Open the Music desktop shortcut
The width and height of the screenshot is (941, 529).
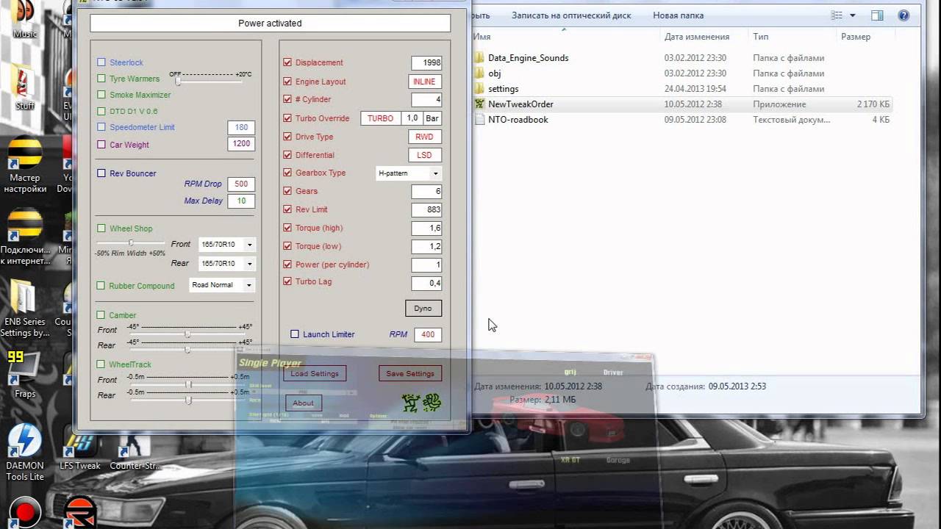[24, 18]
